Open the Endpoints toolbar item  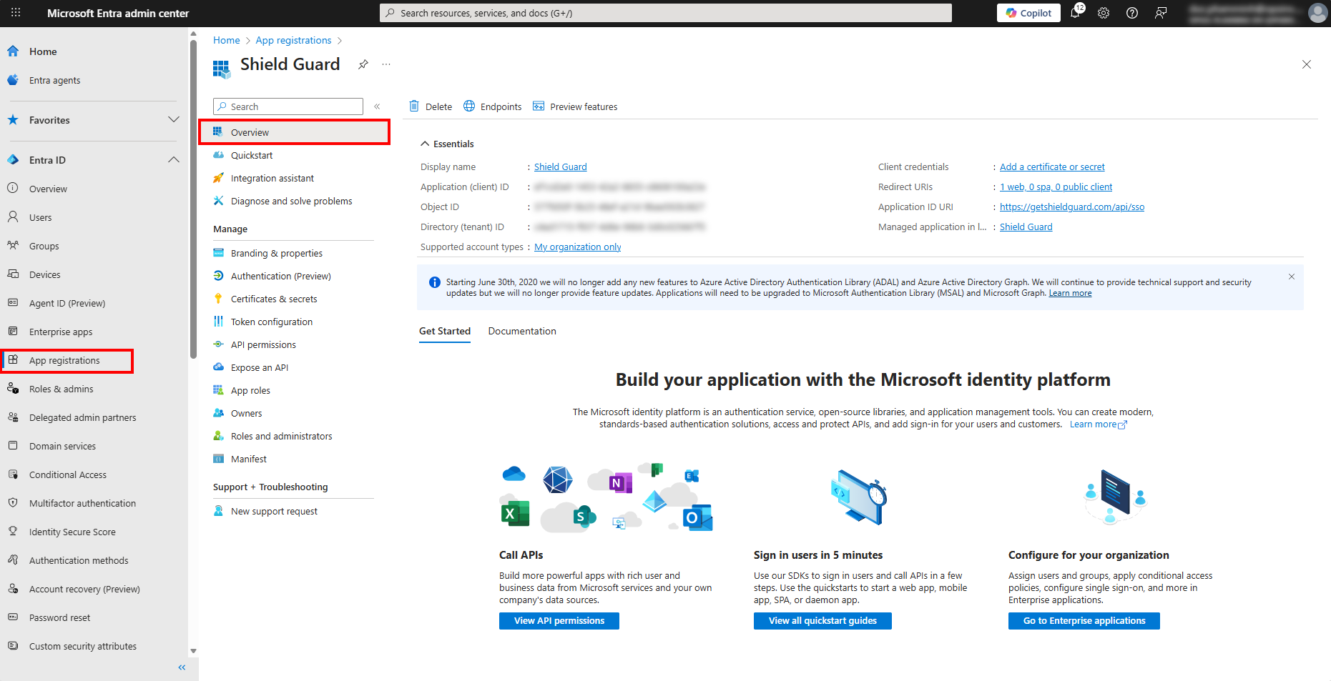(493, 106)
